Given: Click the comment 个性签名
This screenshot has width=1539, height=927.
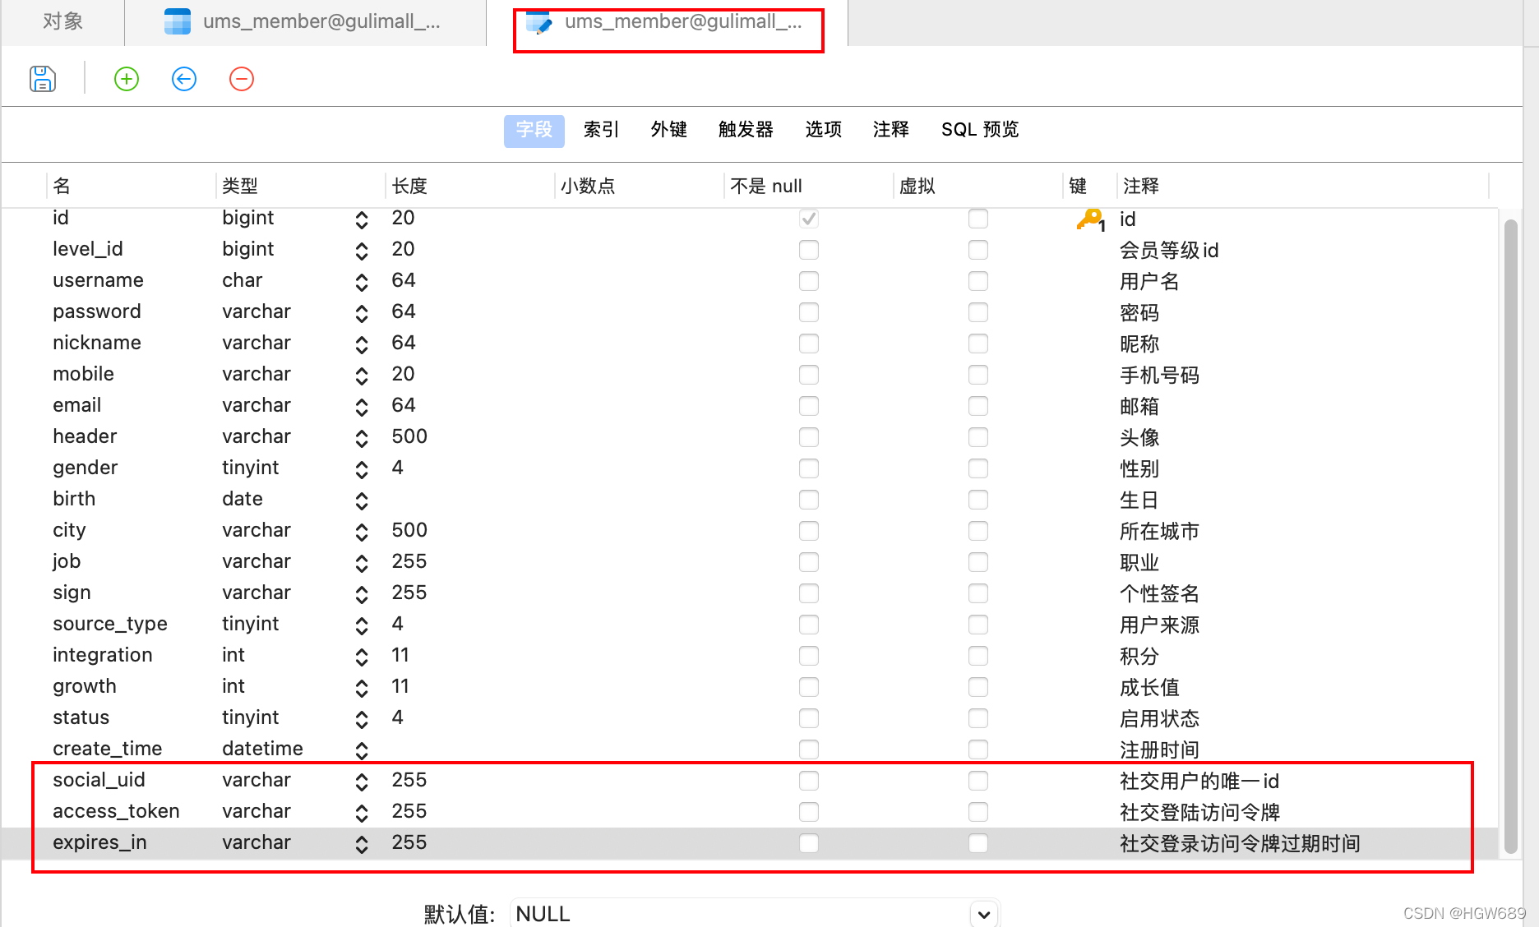Looking at the screenshot, I should tap(1159, 593).
